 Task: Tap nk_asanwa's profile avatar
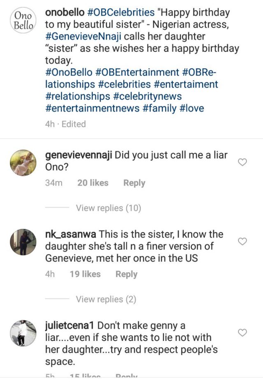pyautogui.click(x=23, y=242)
